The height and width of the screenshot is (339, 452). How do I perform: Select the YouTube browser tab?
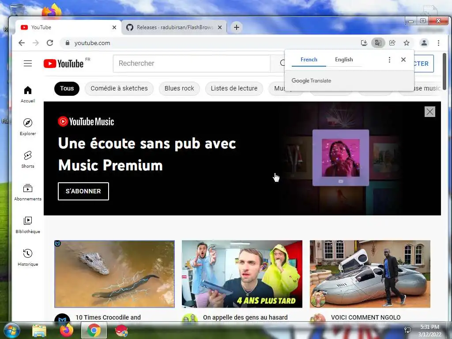coord(68,27)
